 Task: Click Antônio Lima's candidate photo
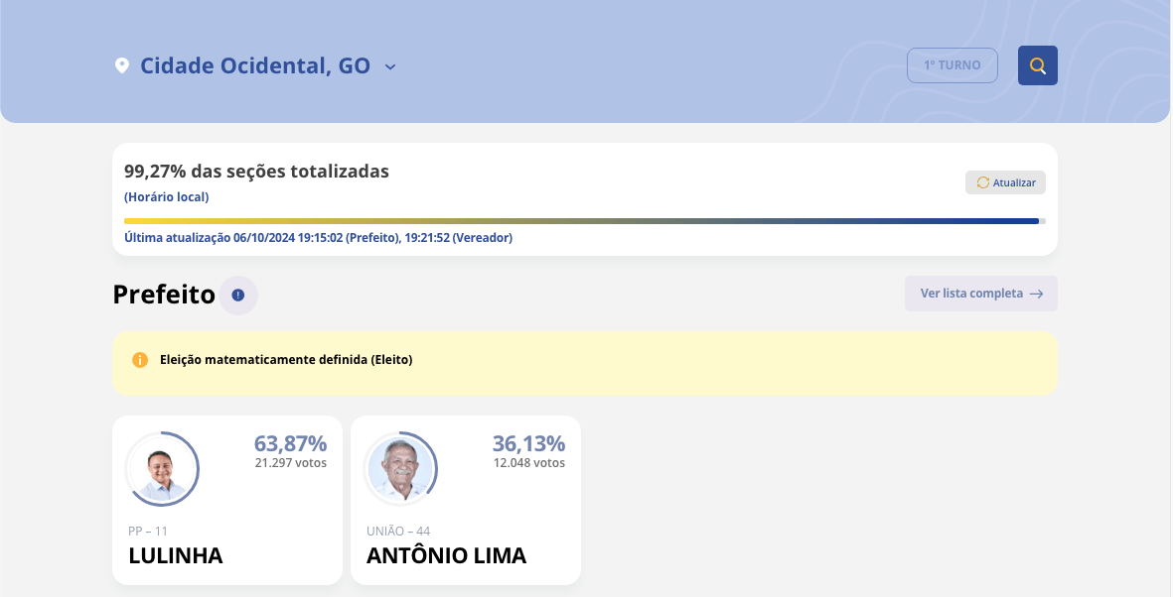pyautogui.click(x=401, y=469)
